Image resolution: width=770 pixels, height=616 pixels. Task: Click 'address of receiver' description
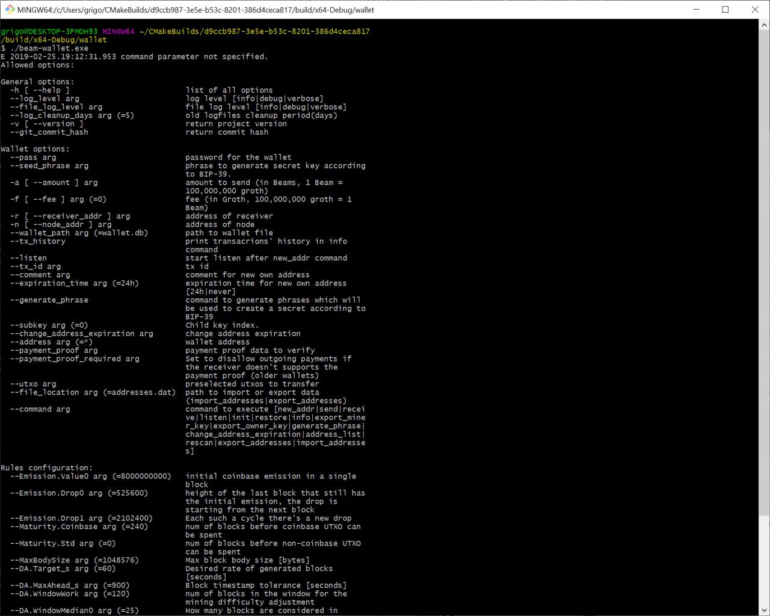[x=229, y=217]
